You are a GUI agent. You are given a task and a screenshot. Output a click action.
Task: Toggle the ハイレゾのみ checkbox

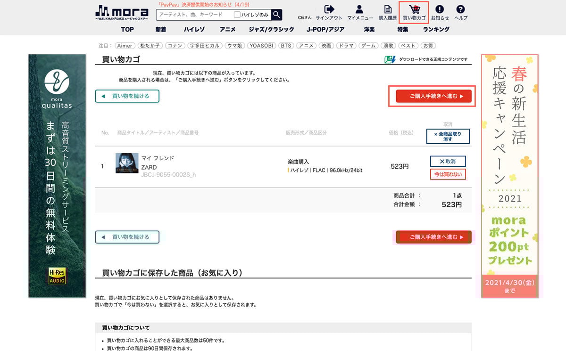(x=237, y=15)
